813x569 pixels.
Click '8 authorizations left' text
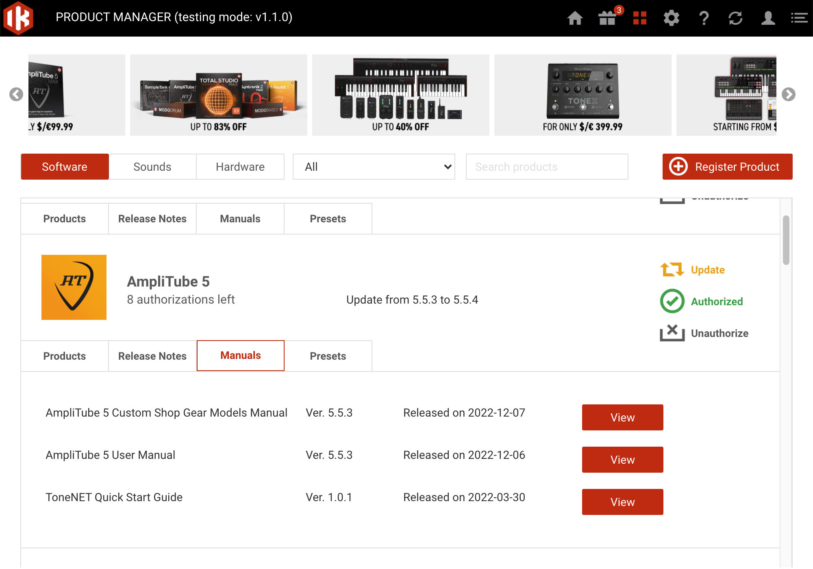[x=181, y=300]
